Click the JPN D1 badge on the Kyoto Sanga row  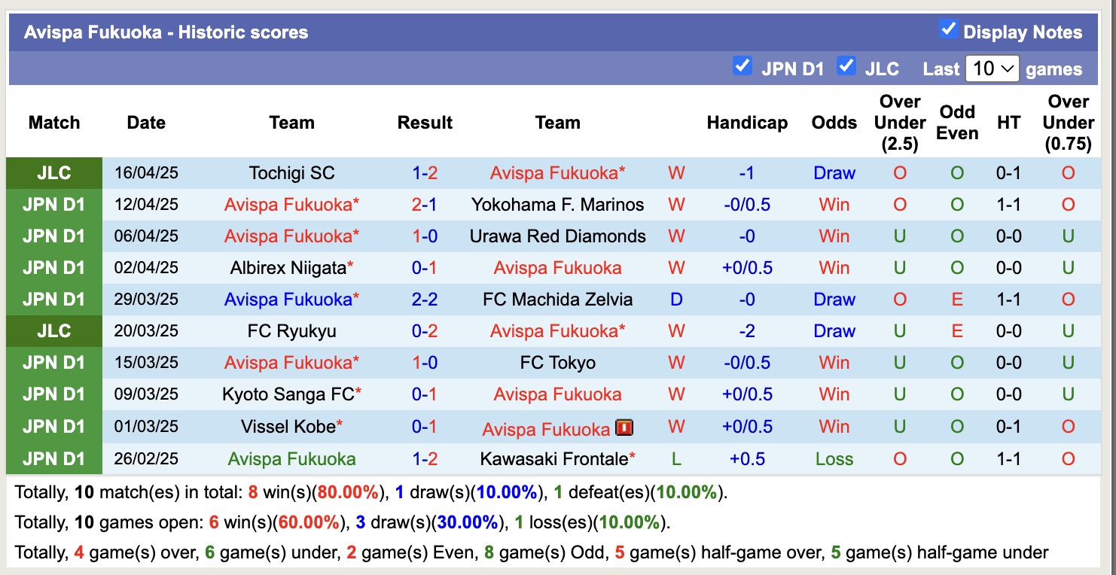(53, 394)
